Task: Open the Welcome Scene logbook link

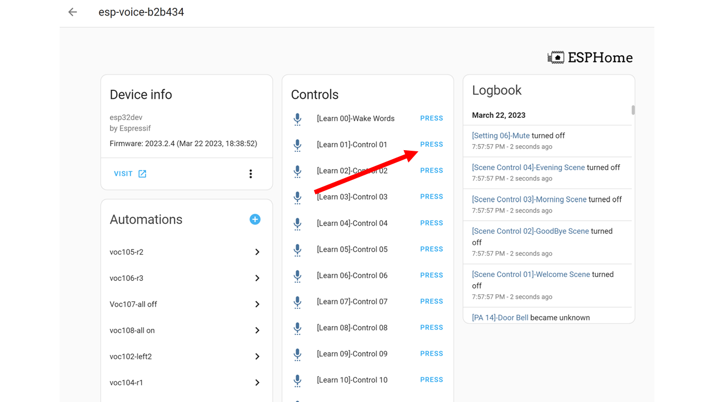Action: click(x=531, y=275)
